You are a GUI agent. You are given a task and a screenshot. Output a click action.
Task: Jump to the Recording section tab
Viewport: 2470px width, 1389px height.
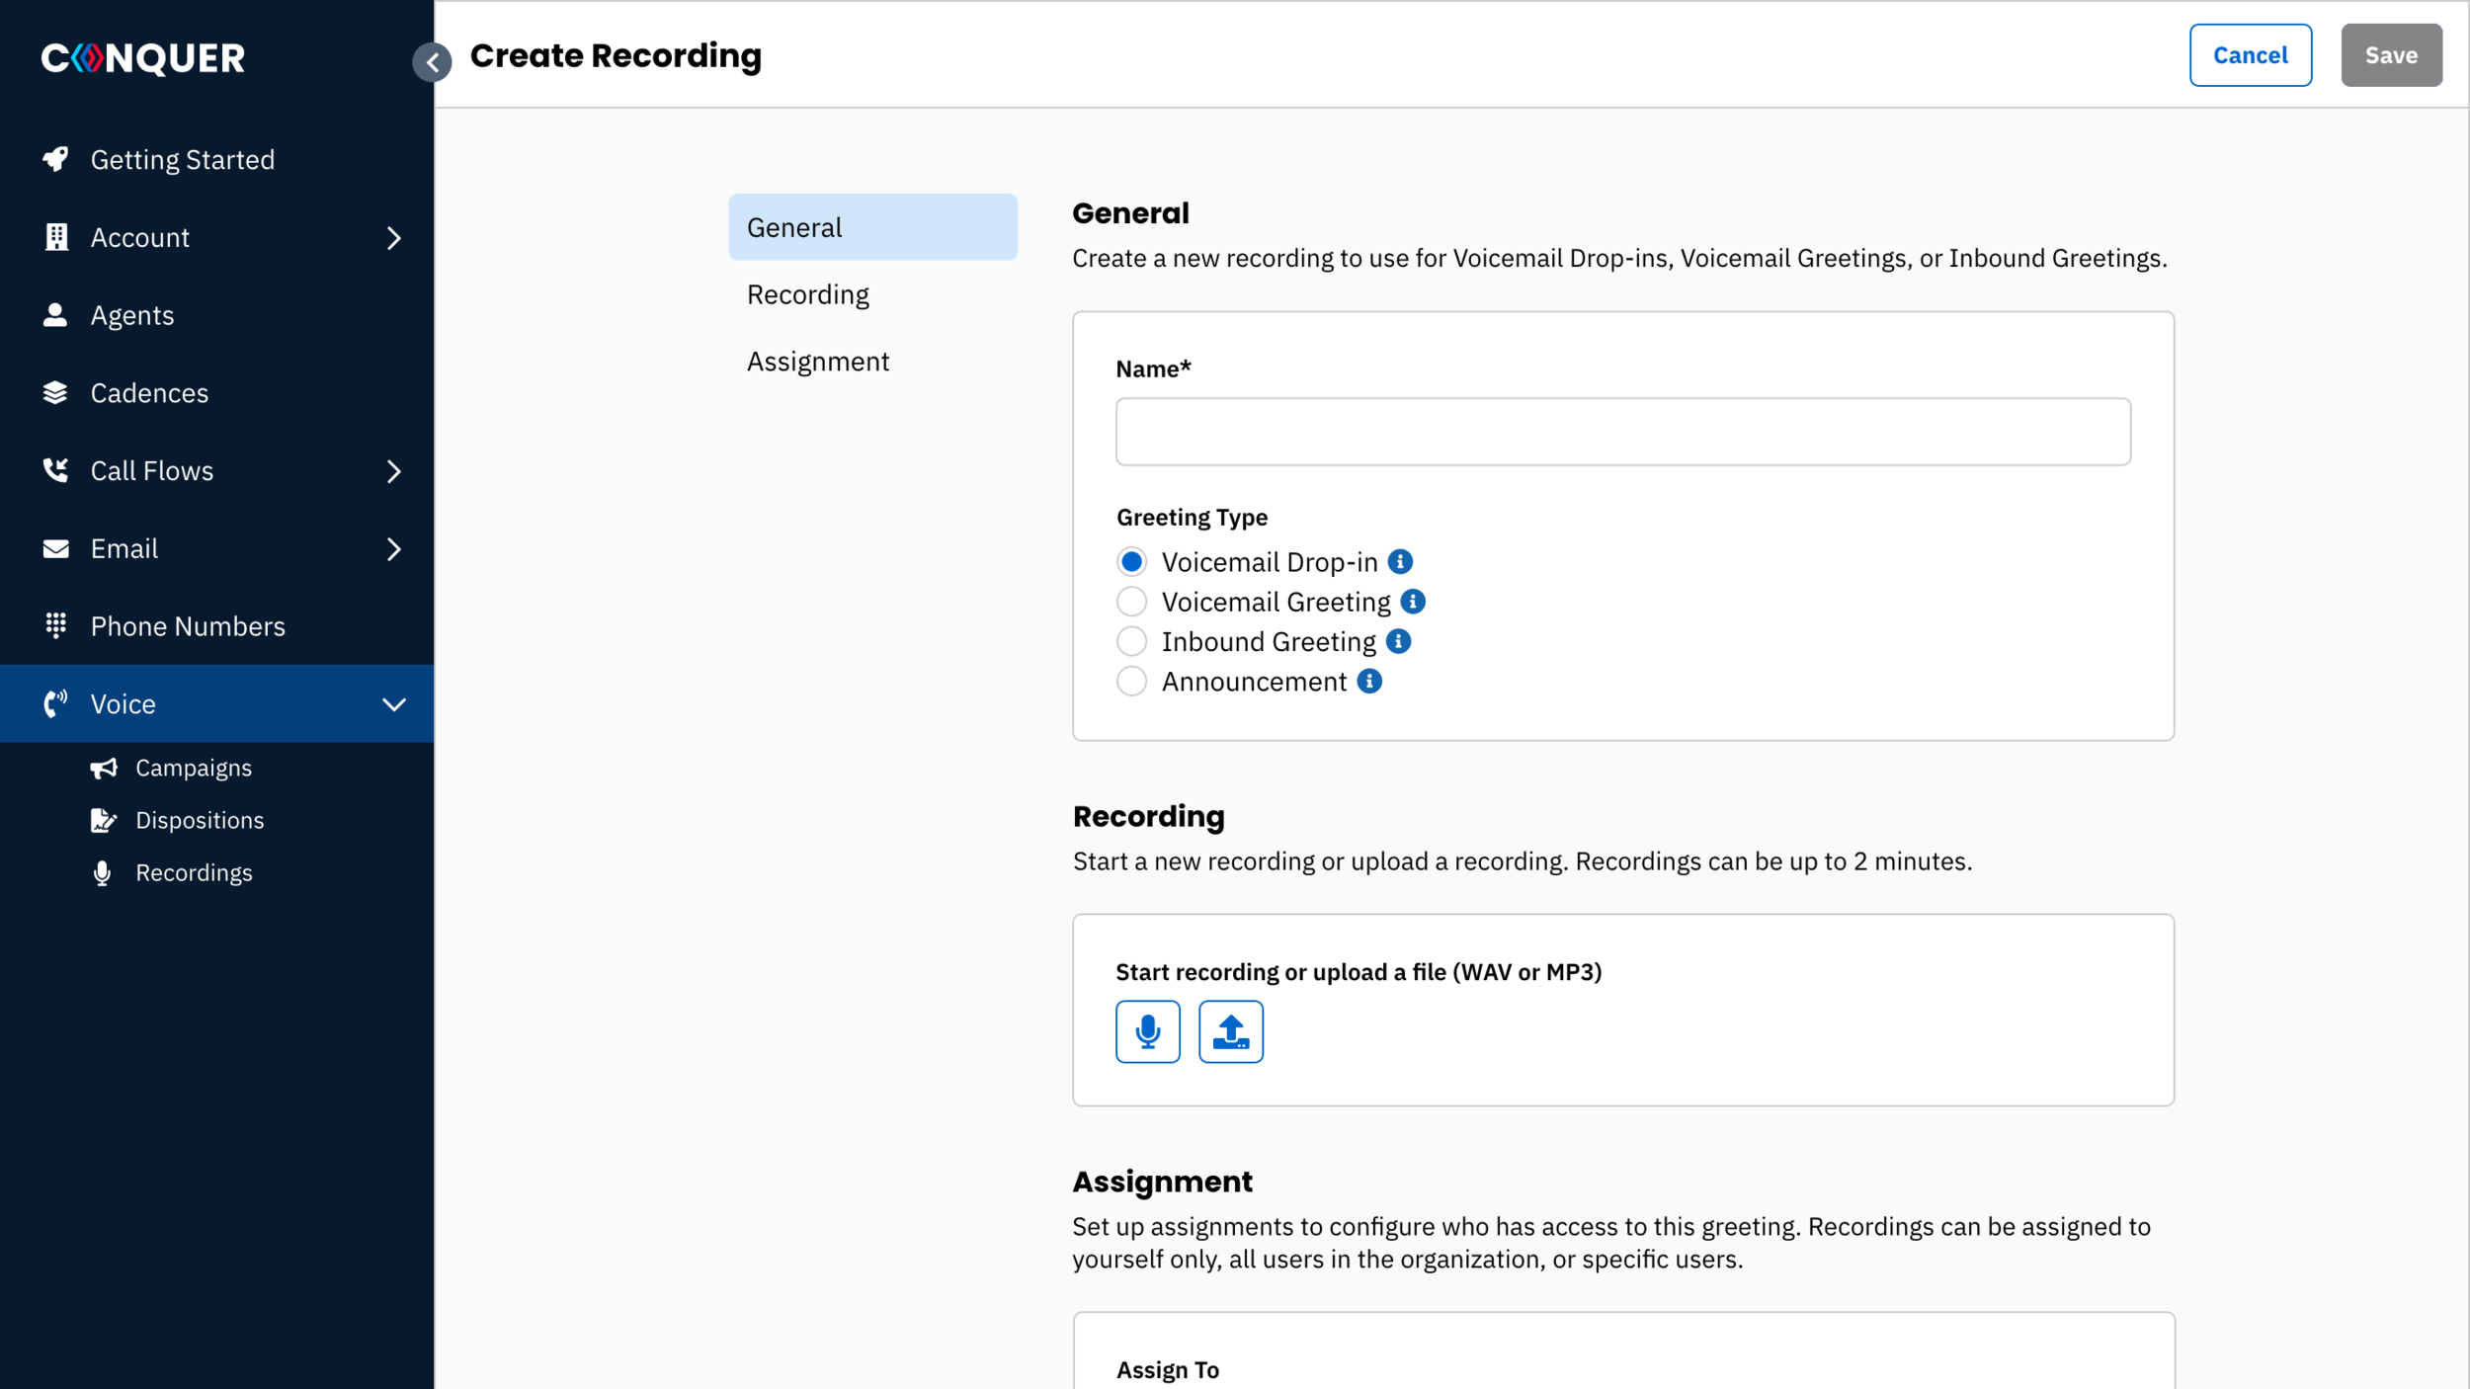coord(807,294)
